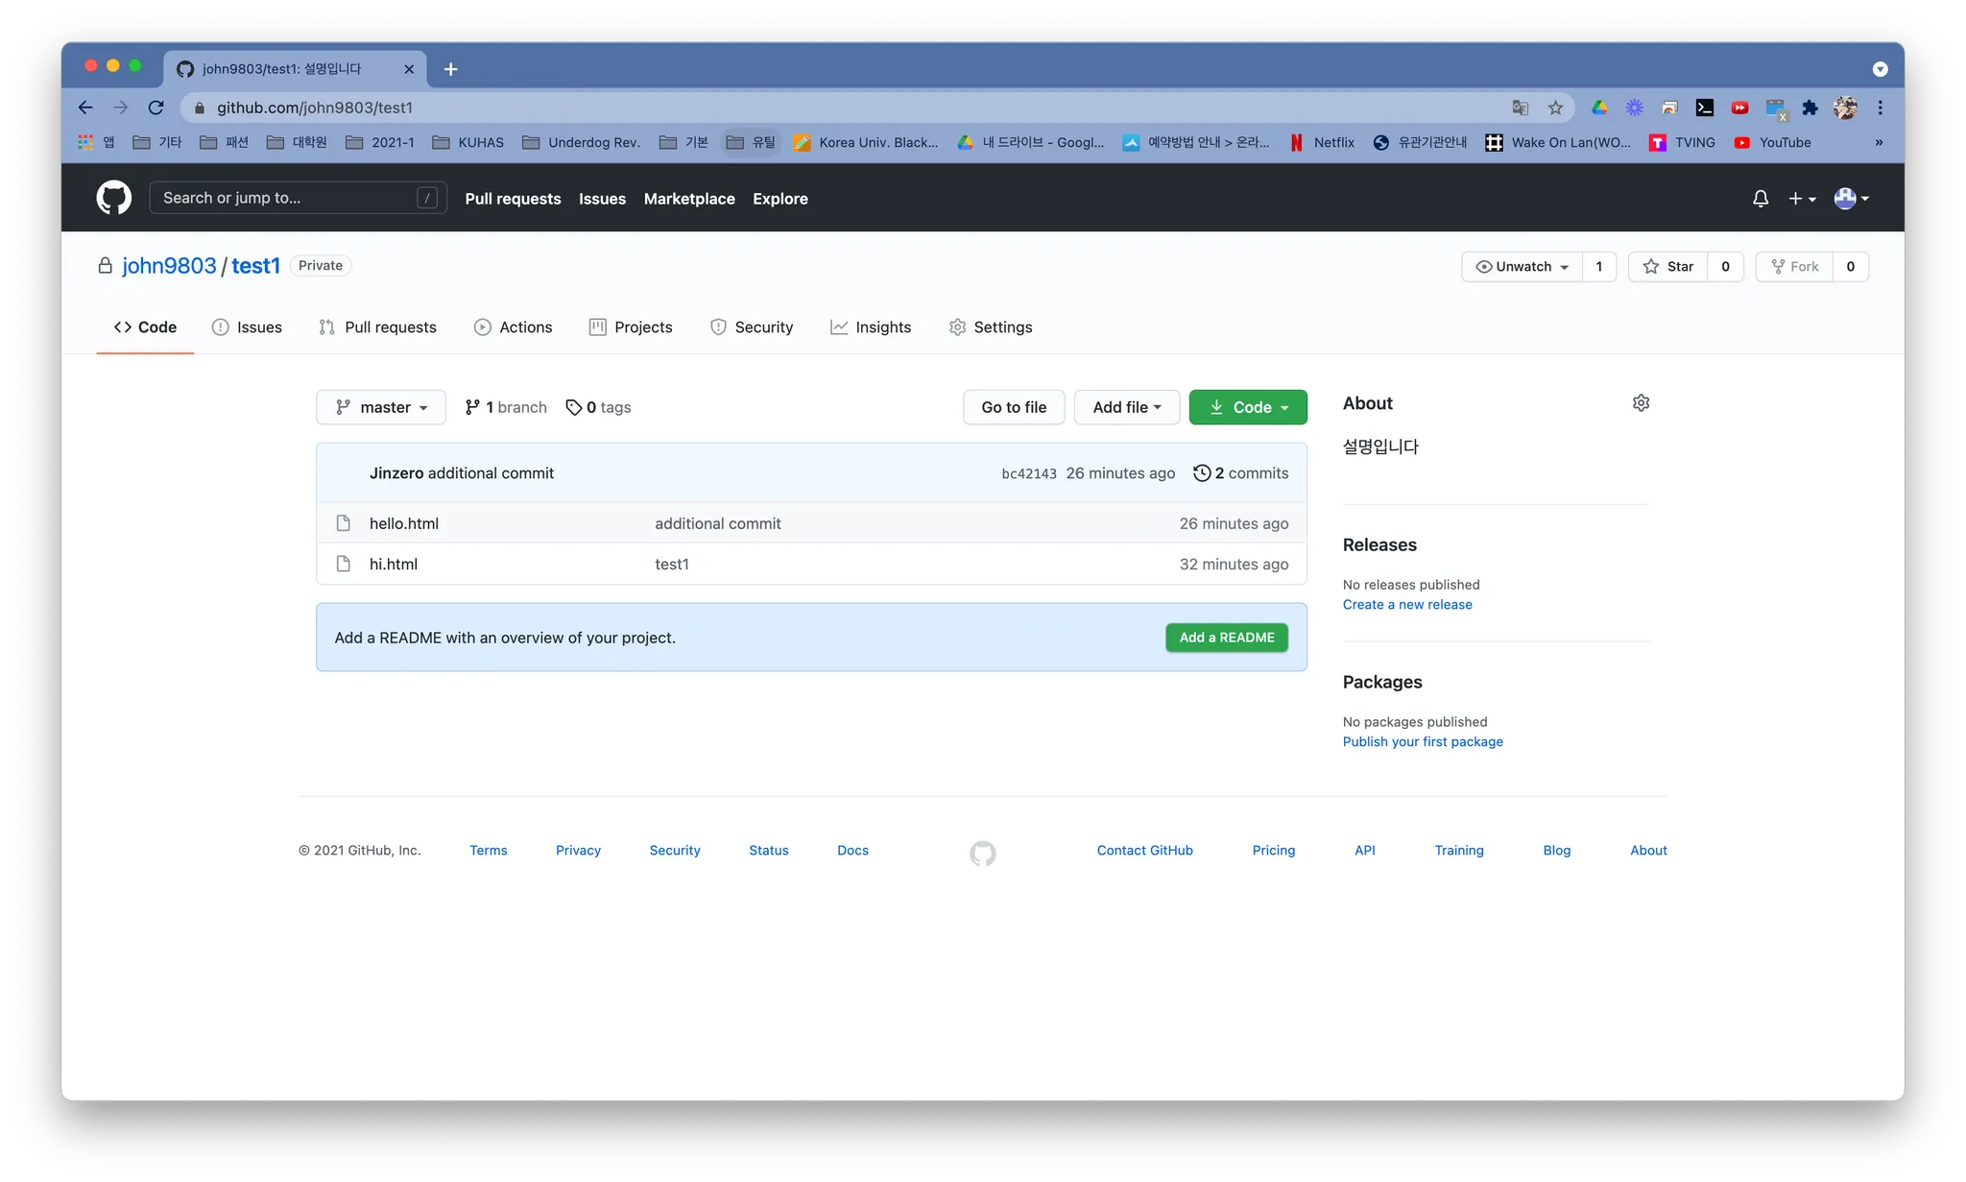Viewport: 1966px width, 1182px height.
Task: Open the hello.html file link
Action: [403, 523]
